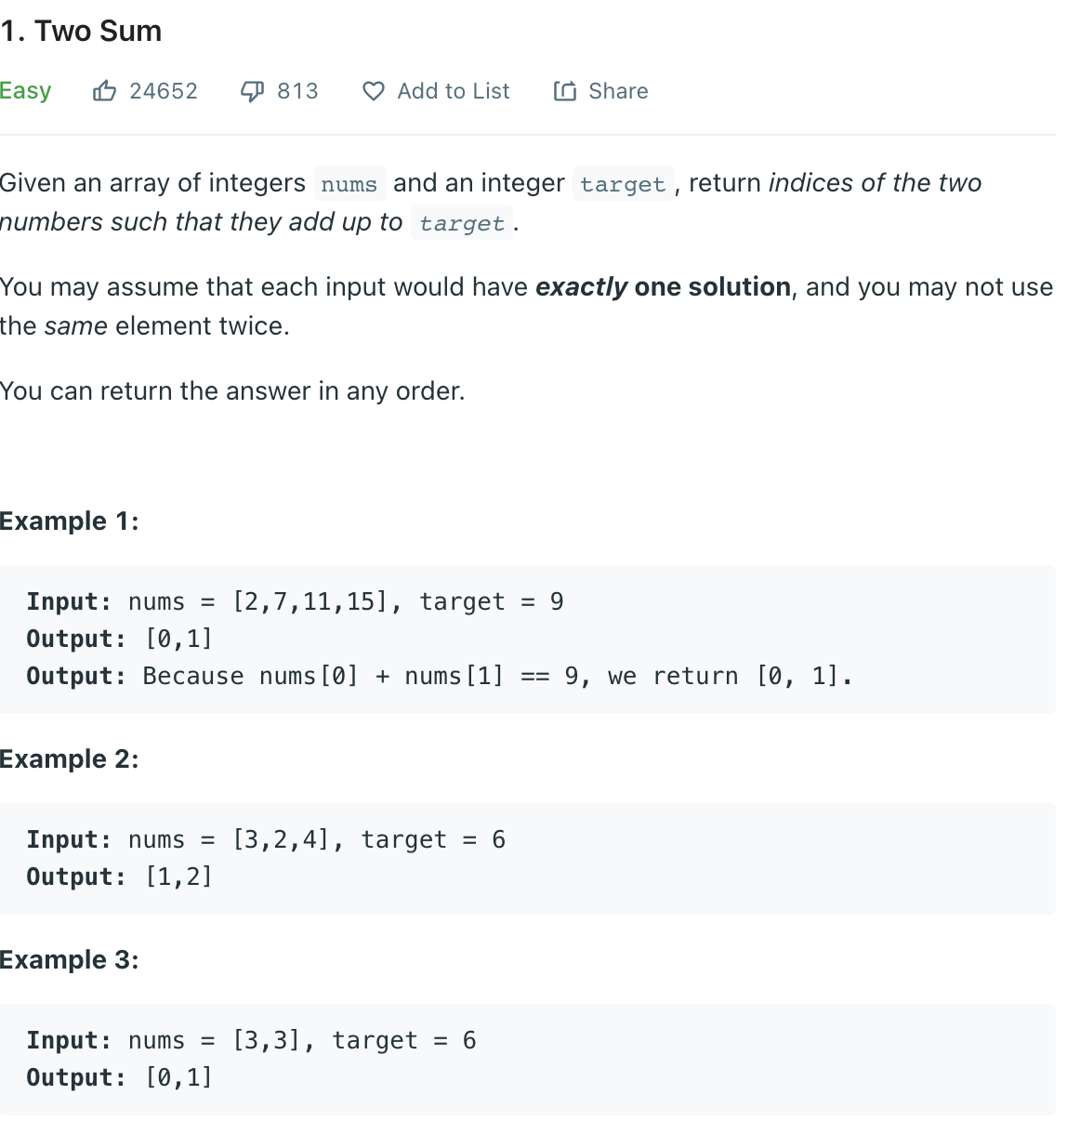Click the Share arrow icon
The width and height of the screenshot is (1067, 1121).
(x=565, y=91)
